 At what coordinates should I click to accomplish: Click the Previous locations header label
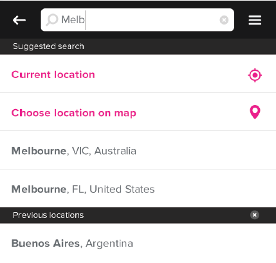click(x=48, y=215)
